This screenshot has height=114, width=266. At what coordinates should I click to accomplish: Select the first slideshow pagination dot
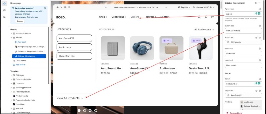pyautogui.click(x=79, y=110)
